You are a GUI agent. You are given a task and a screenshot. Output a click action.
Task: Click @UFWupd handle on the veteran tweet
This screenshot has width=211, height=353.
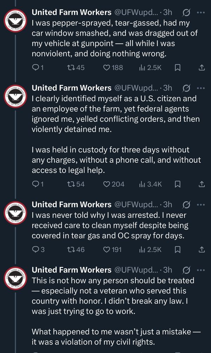click(x=135, y=270)
